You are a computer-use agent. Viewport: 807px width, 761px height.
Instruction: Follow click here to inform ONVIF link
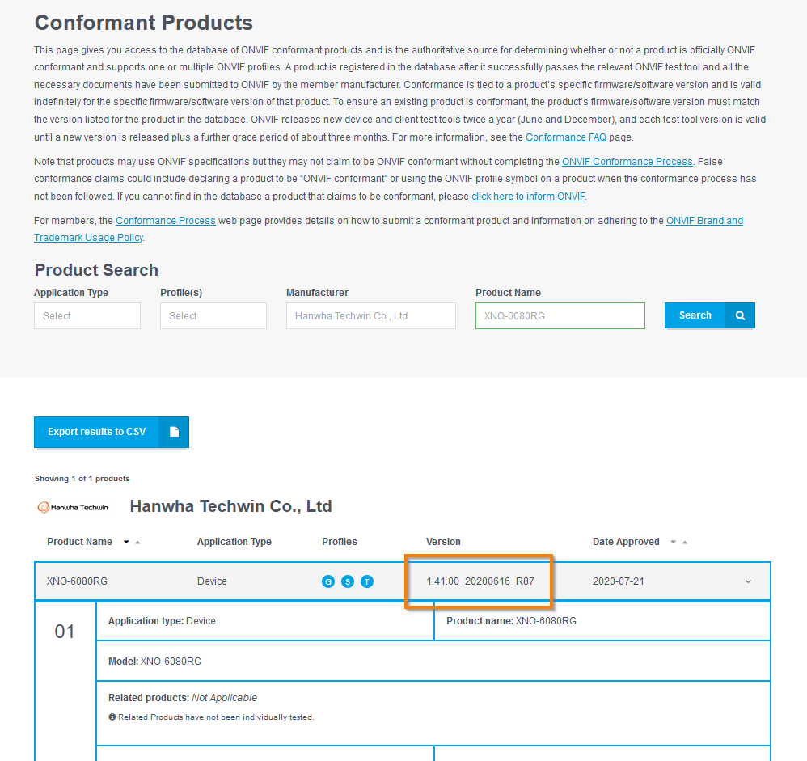coord(528,197)
